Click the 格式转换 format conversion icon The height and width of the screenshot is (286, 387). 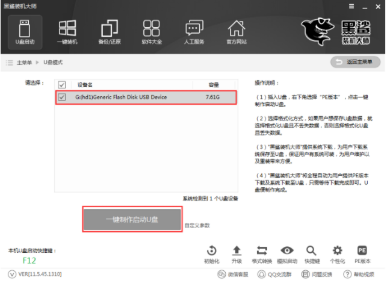[262, 254]
